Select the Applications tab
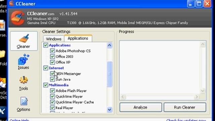215x121 pixels. 78,38
